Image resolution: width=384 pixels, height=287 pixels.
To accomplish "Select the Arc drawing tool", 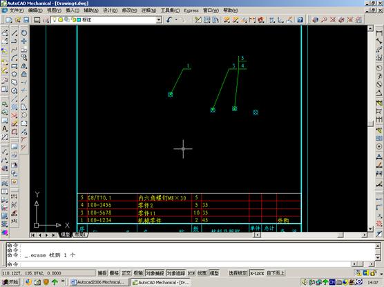I will coord(15,58).
